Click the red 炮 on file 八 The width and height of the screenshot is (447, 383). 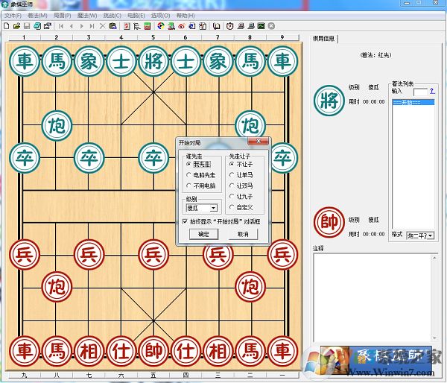coord(57,287)
